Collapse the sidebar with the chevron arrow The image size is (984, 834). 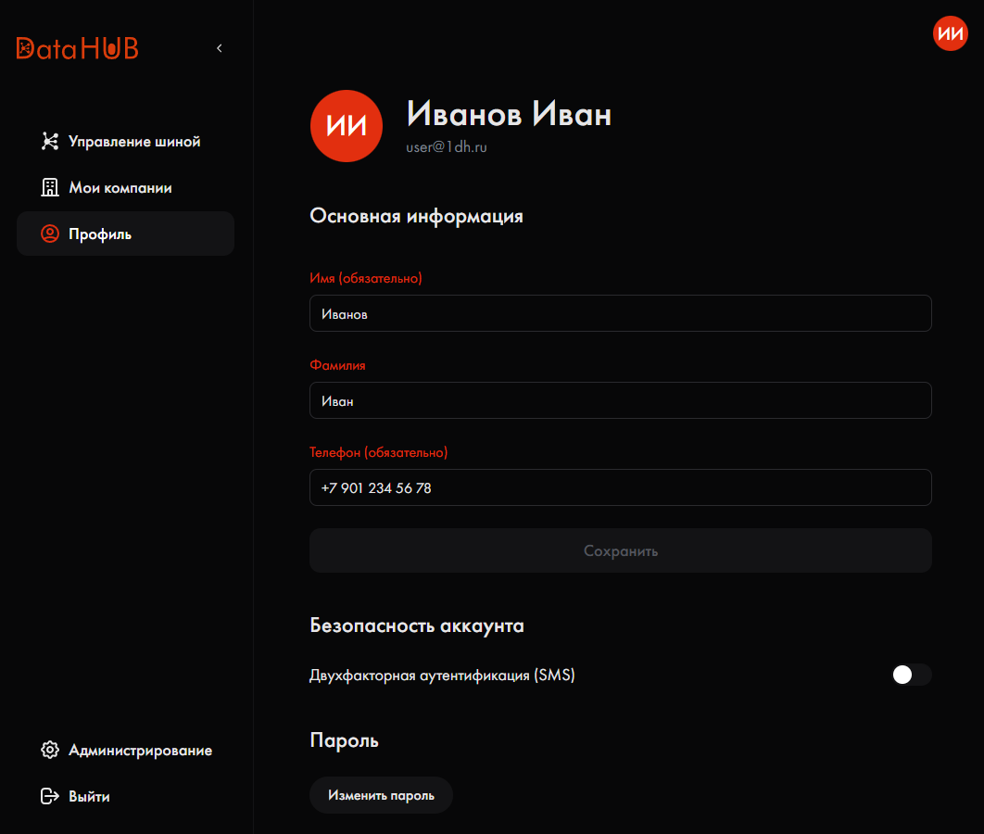220,48
